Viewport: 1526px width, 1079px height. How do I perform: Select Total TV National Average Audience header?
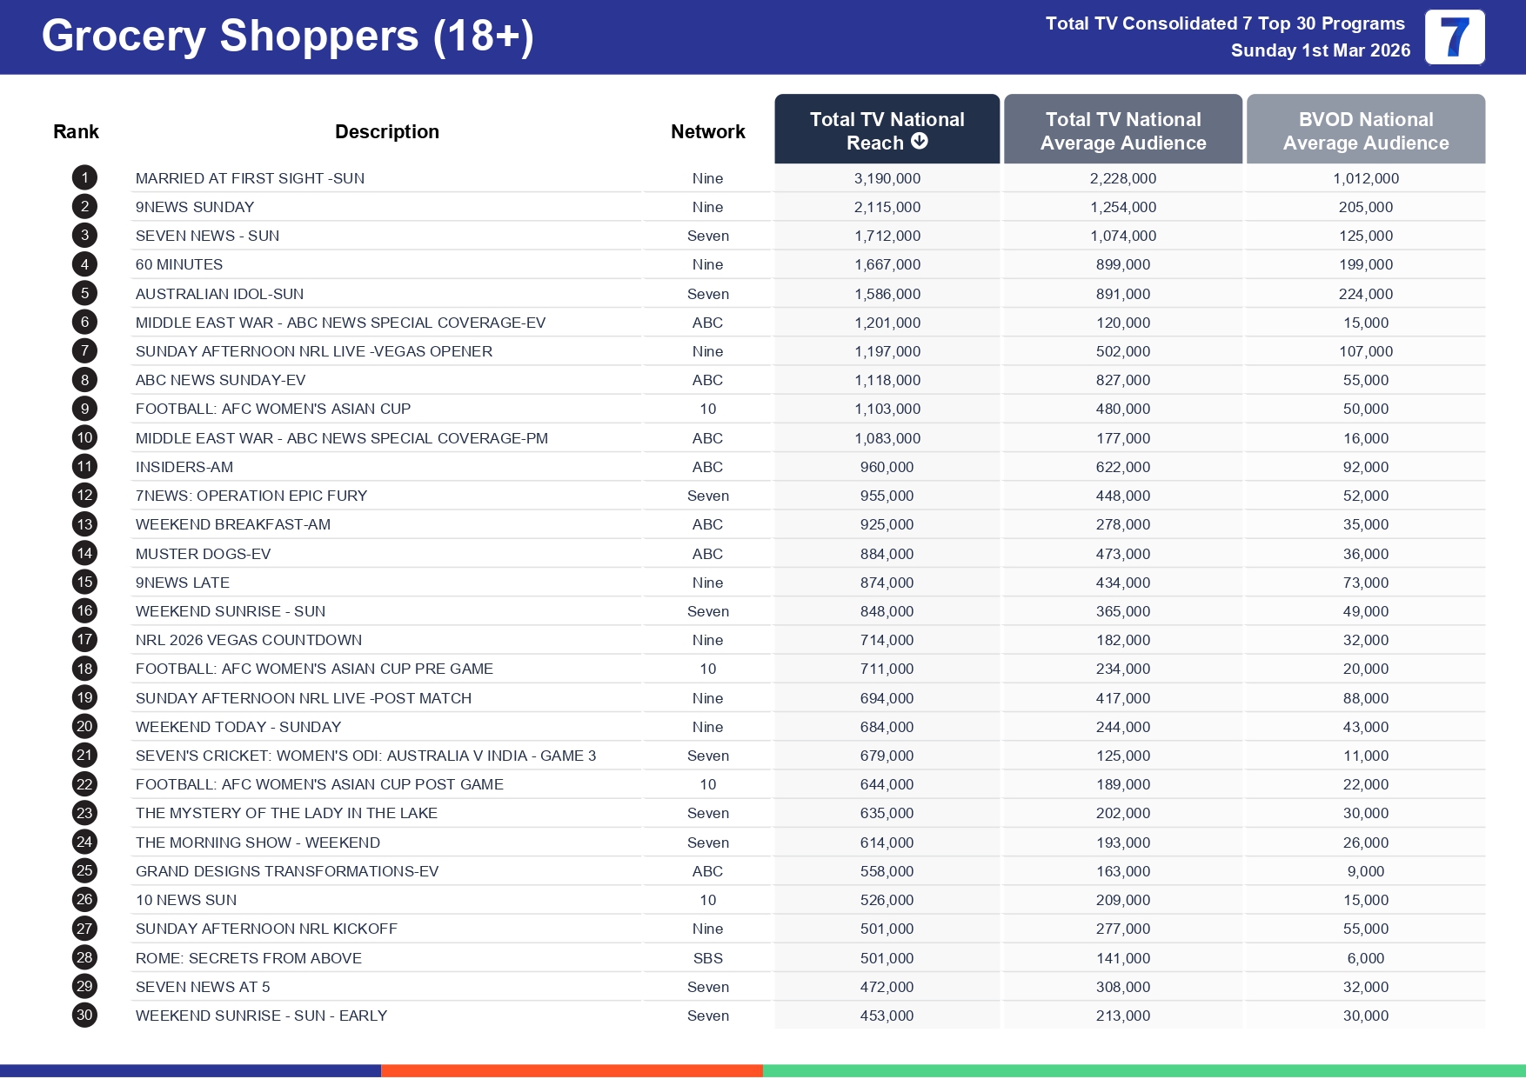[x=1122, y=130]
